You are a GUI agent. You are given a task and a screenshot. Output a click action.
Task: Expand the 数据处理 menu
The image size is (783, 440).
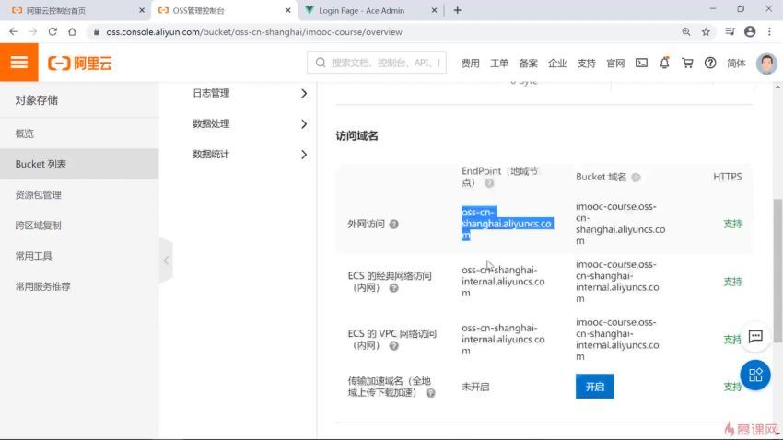(x=250, y=123)
